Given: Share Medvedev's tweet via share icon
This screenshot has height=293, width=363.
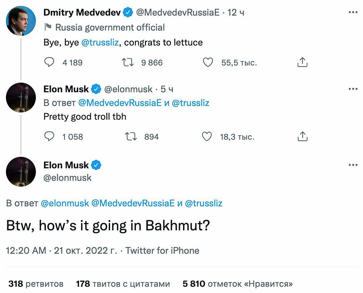Looking at the screenshot, I should tap(302, 62).
